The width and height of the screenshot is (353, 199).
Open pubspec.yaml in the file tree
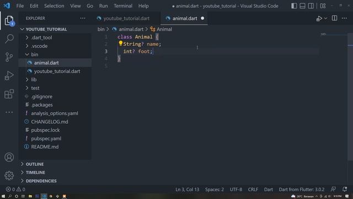point(55,139)
